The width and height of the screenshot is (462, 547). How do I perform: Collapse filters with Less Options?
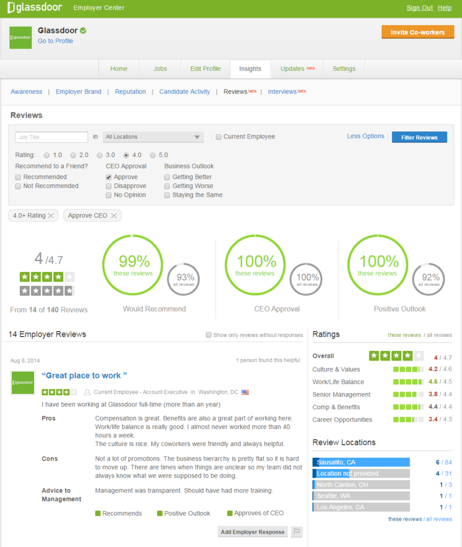click(366, 136)
